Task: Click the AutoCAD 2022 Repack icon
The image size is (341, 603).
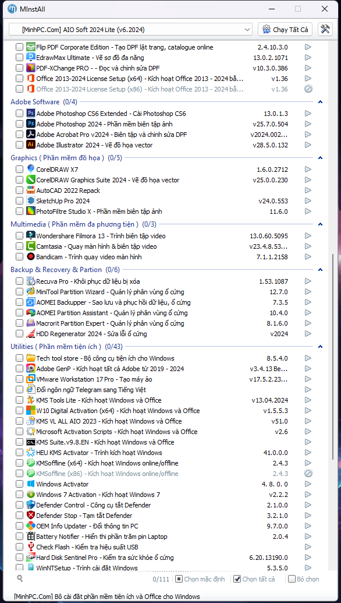Action: (31, 191)
